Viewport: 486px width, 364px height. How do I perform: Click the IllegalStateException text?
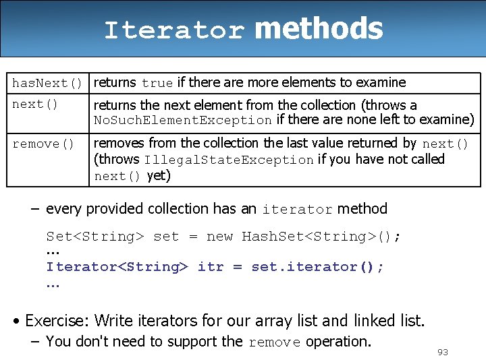[228, 160]
